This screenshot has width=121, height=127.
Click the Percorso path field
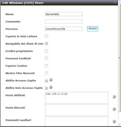[x=64, y=29]
